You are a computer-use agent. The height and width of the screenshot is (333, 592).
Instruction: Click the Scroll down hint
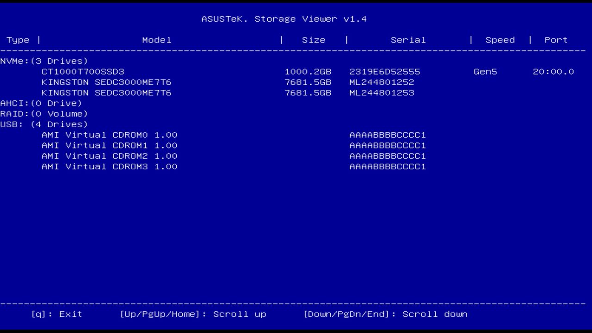(x=386, y=314)
